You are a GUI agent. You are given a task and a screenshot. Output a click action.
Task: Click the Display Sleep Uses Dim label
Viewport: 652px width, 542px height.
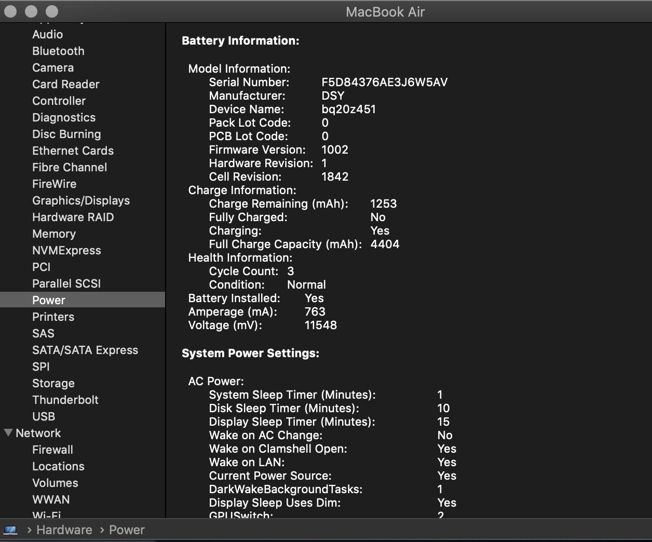(x=275, y=503)
